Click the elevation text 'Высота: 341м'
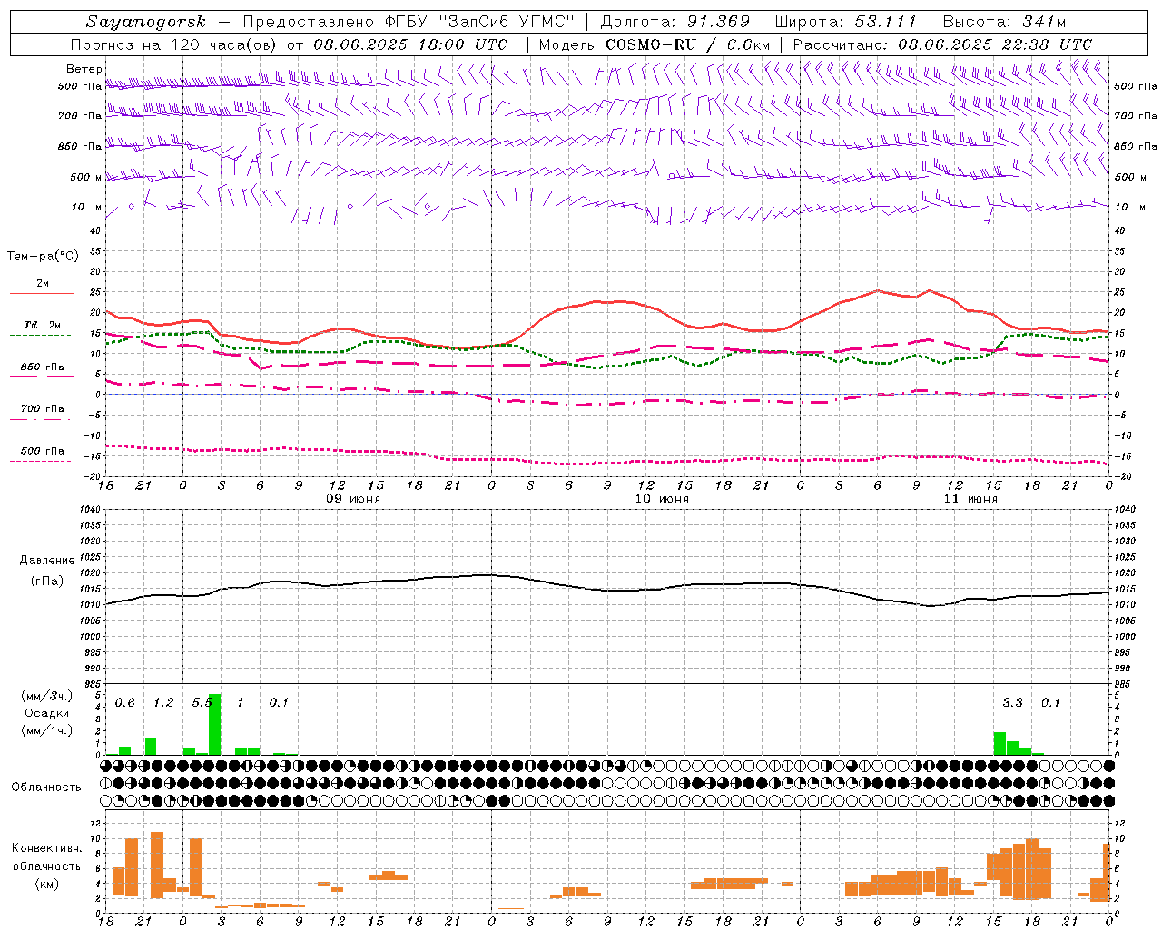 click(1004, 22)
